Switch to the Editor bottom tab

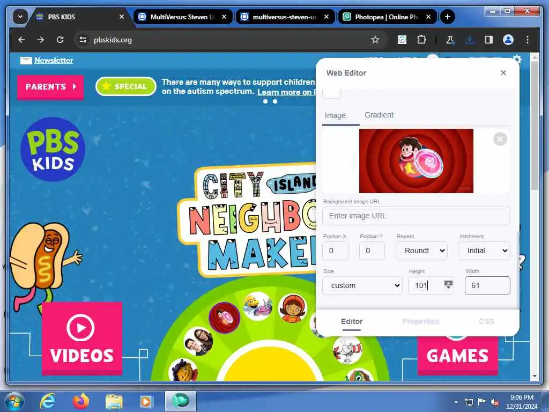point(352,322)
